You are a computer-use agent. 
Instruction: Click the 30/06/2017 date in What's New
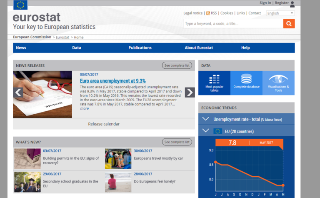(x=143, y=151)
